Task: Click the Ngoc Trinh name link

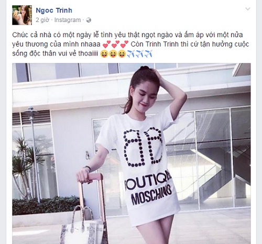Action: pos(54,10)
